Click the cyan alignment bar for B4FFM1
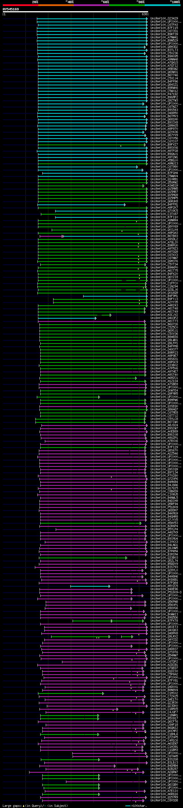This screenshot has height=808, width=183. click(81, 205)
